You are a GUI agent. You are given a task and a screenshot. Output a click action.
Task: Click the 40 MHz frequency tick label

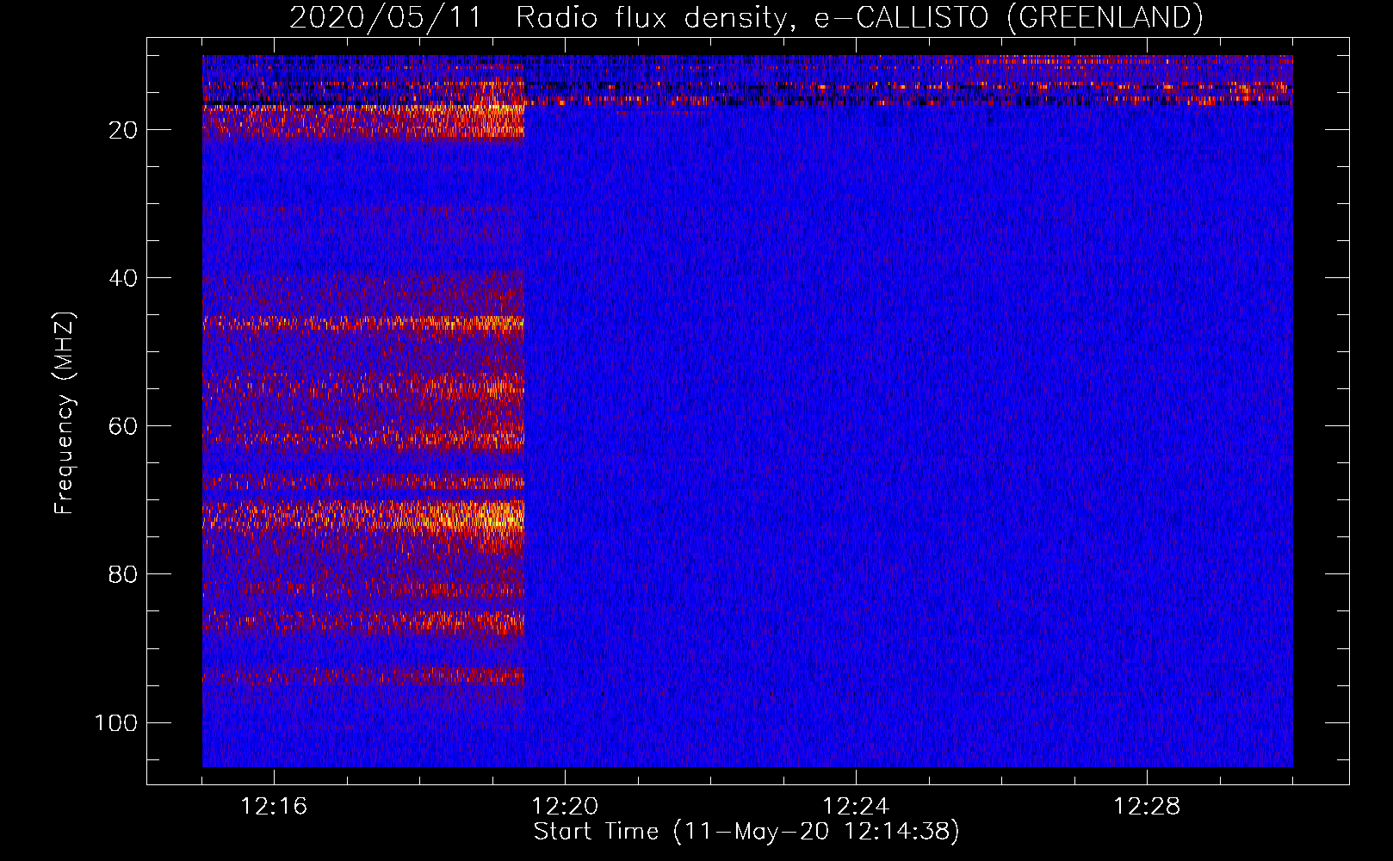point(123,278)
